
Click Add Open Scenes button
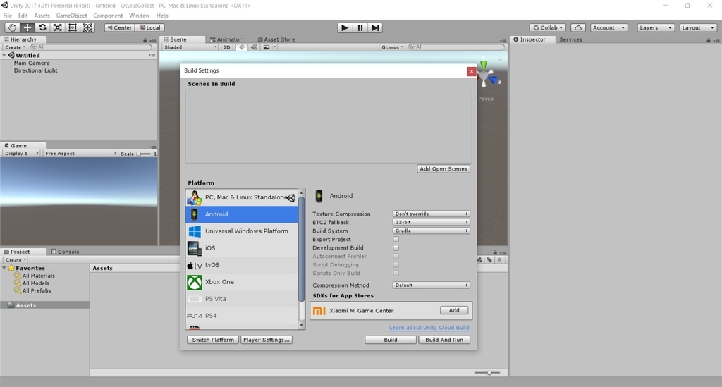point(443,169)
